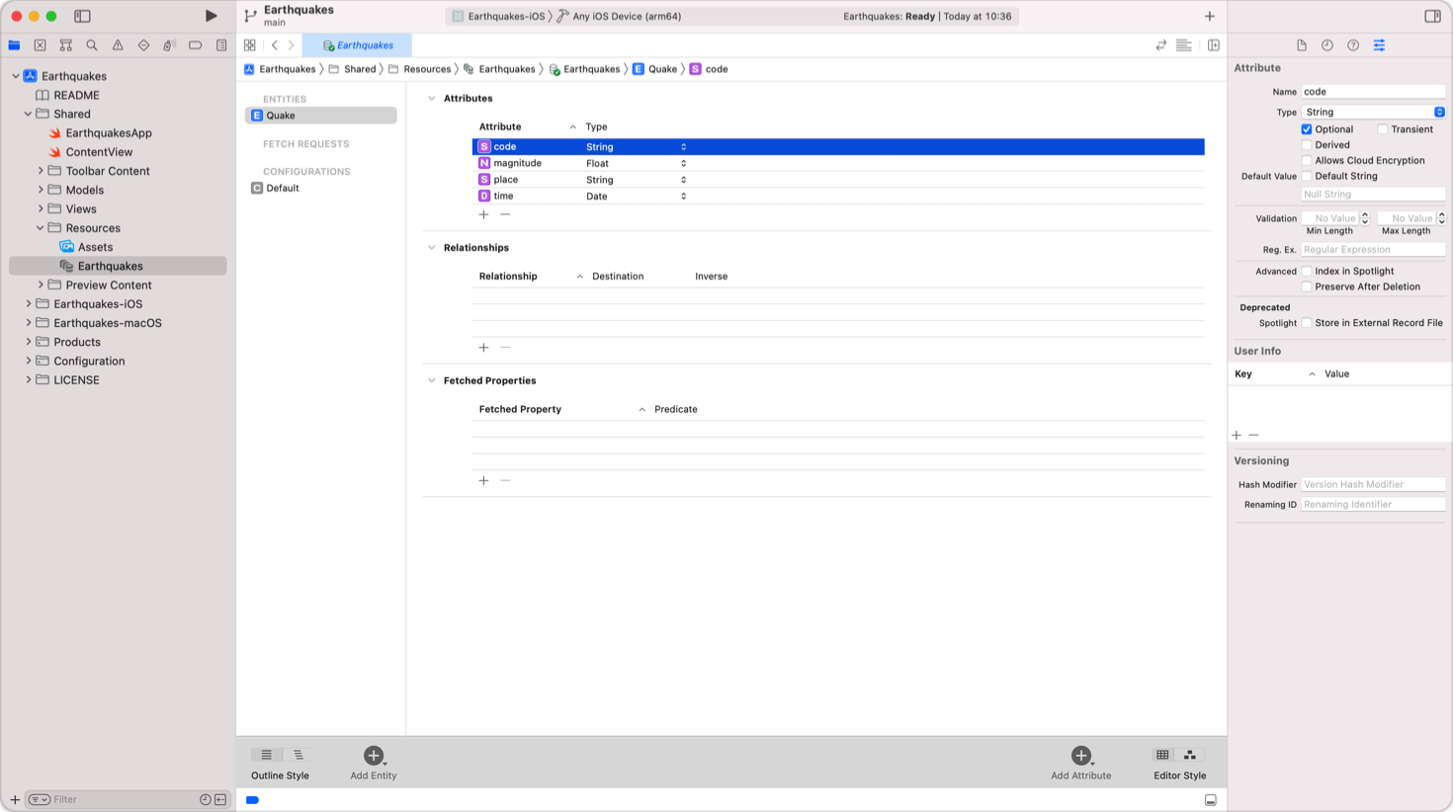
Task: Switch Editor Style to graph view
Action: point(1190,755)
